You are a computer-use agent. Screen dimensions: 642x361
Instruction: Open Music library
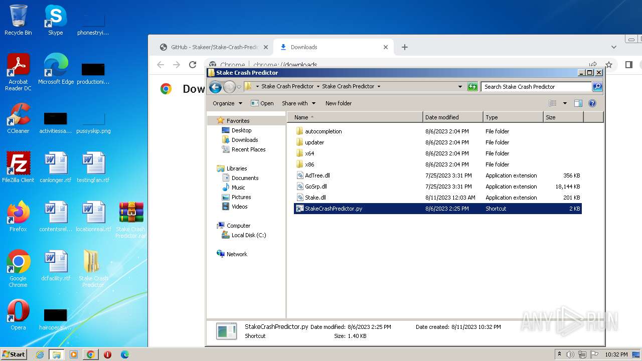point(238,188)
